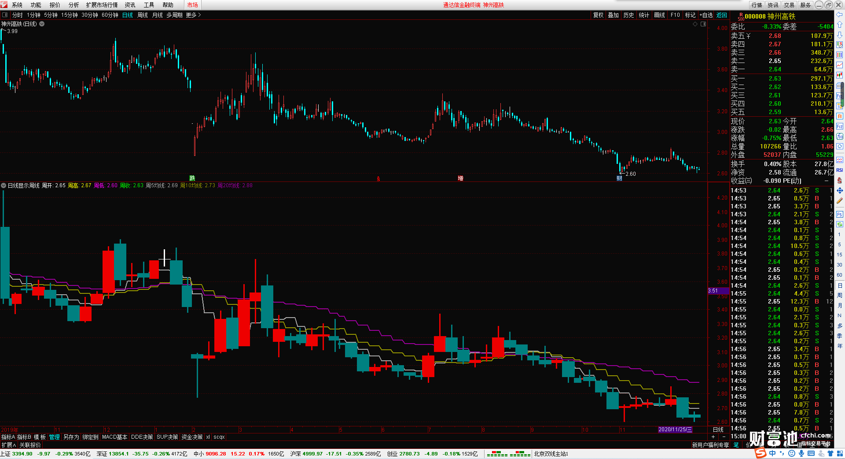
Task: Open the F10 company info sidebar icon
Action: click(840, 96)
